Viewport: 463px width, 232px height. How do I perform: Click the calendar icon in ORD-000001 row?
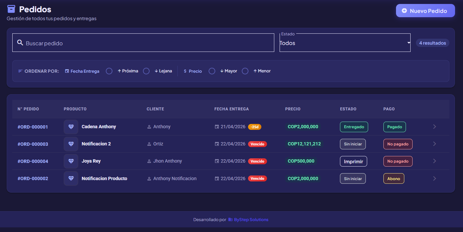(217, 127)
